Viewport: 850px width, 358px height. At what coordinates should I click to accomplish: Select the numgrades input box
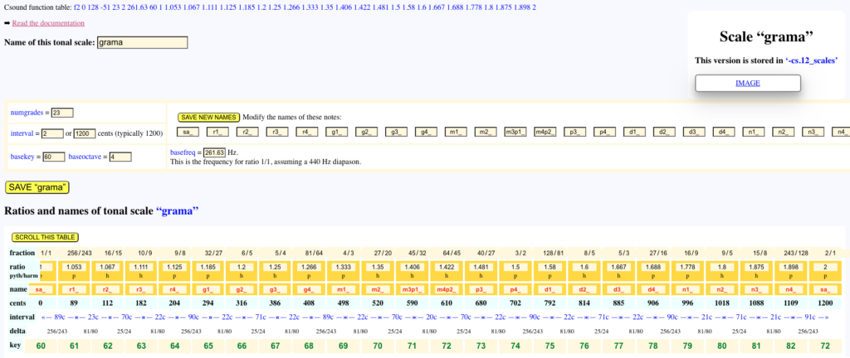pos(62,113)
